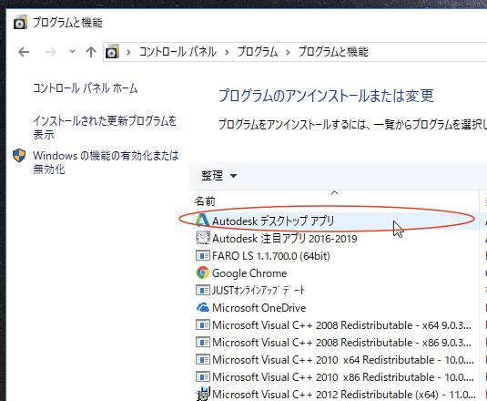
Task: Click icon of Visual C++ 2008 x86
Action: [x=203, y=343]
